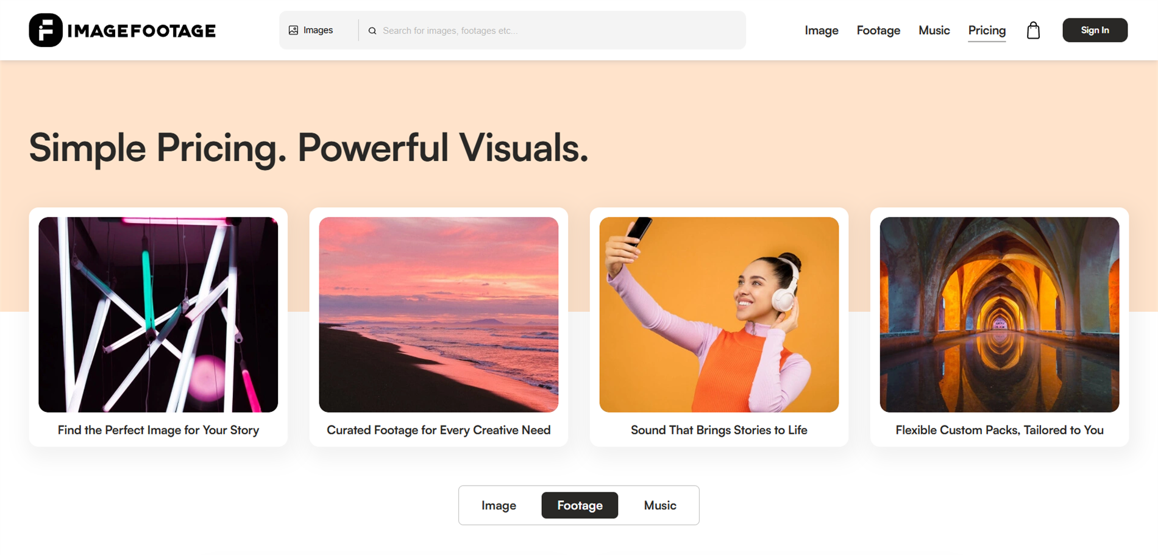Click "Curated Footage for Every Creative Need"
The height and width of the screenshot is (555, 1158).
click(x=439, y=430)
